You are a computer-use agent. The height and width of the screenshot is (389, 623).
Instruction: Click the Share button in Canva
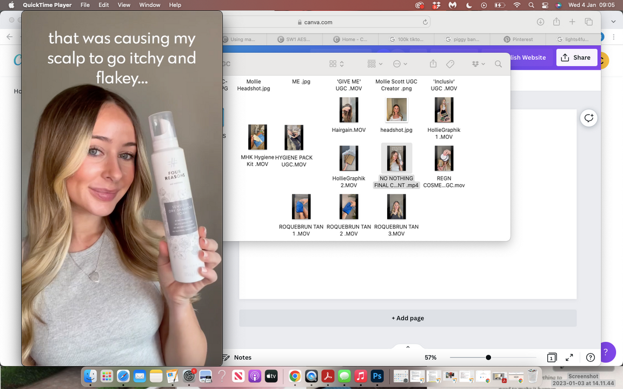coord(576,58)
